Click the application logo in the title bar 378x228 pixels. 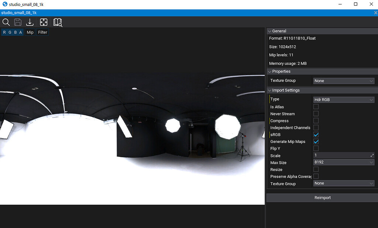tap(5, 4)
